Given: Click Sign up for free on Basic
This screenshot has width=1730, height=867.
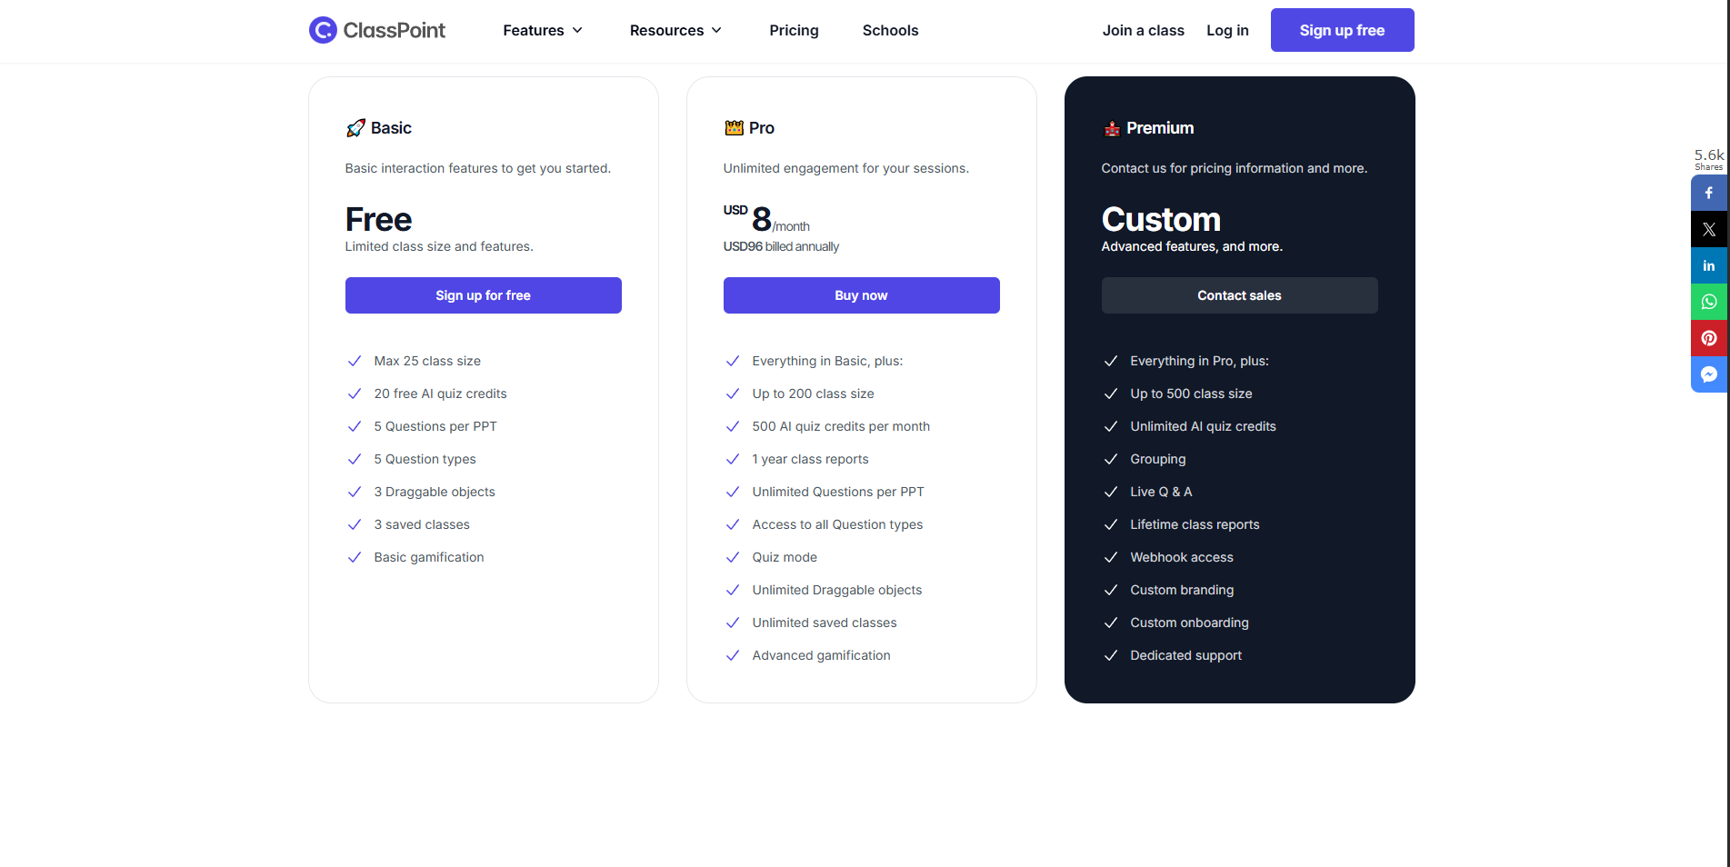Looking at the screenshot, I should (483, 295).
